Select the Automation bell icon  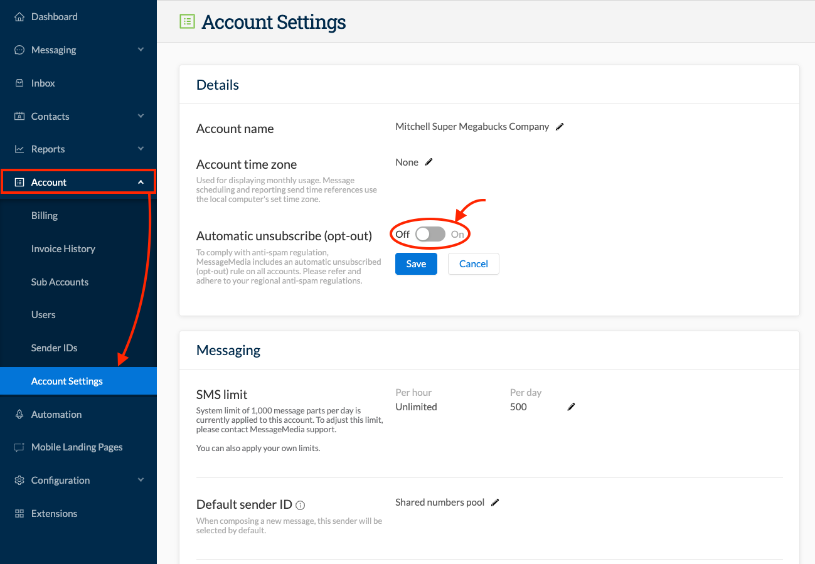pyautogui.click(x=18, y=414)
